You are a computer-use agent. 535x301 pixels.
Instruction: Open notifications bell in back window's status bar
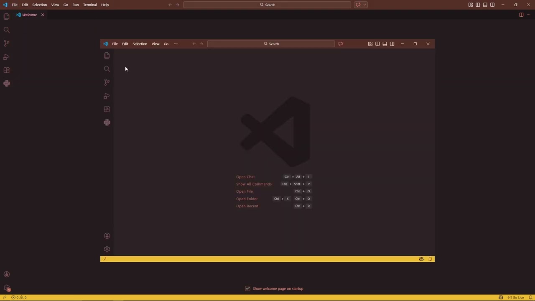pos(530,298)
